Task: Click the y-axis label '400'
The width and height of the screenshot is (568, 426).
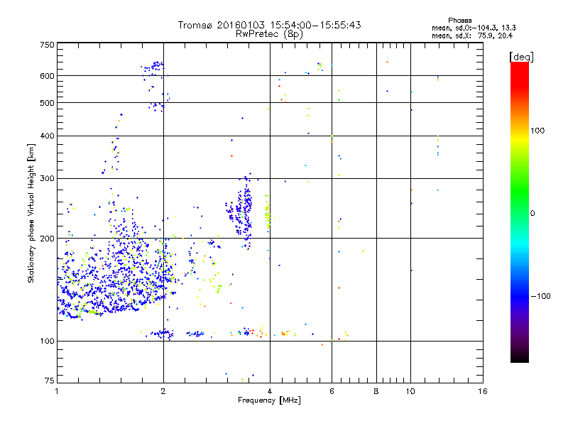Action: pos(47,136)
